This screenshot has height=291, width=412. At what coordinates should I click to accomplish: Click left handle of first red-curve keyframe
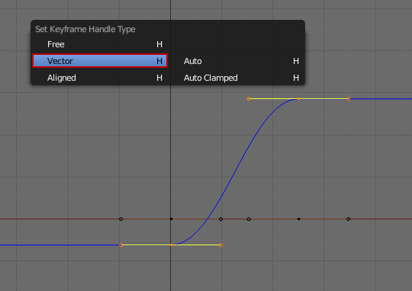[121, 219]
